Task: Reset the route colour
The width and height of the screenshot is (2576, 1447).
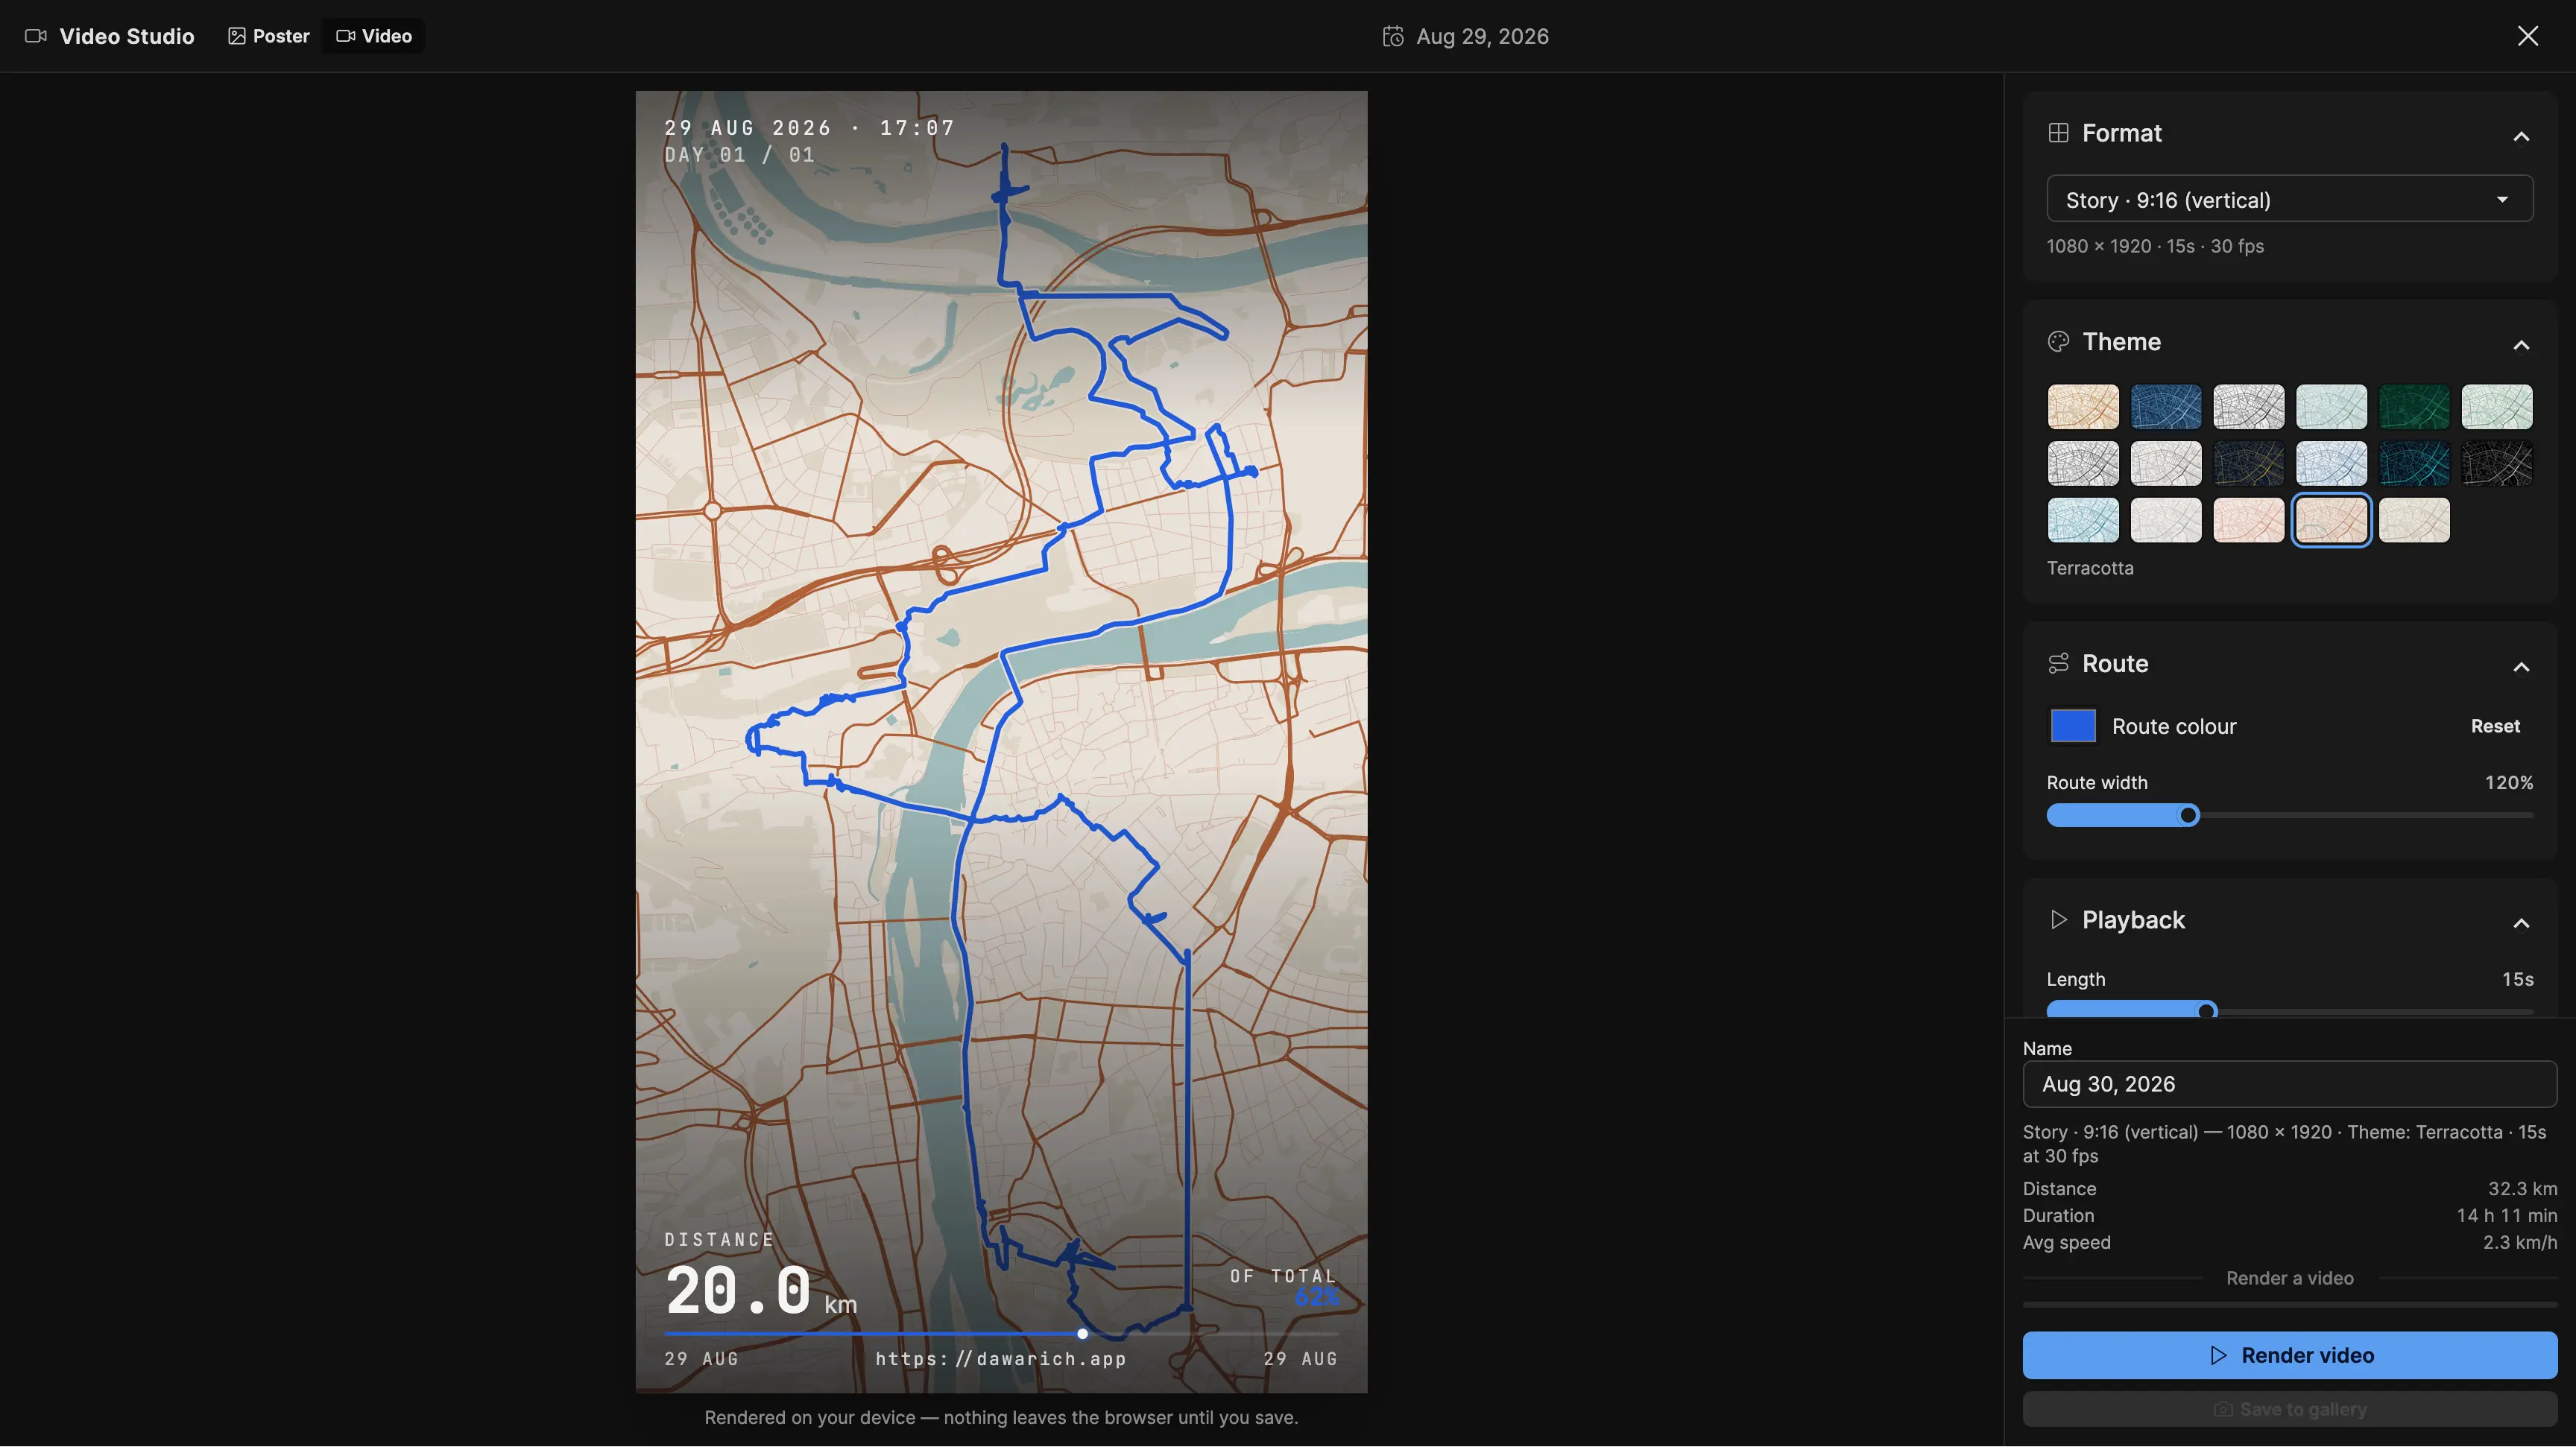Action: (x=2495, y=726)
